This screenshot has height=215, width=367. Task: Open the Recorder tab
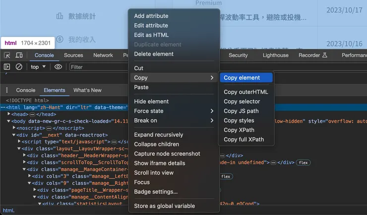(312, 55)
